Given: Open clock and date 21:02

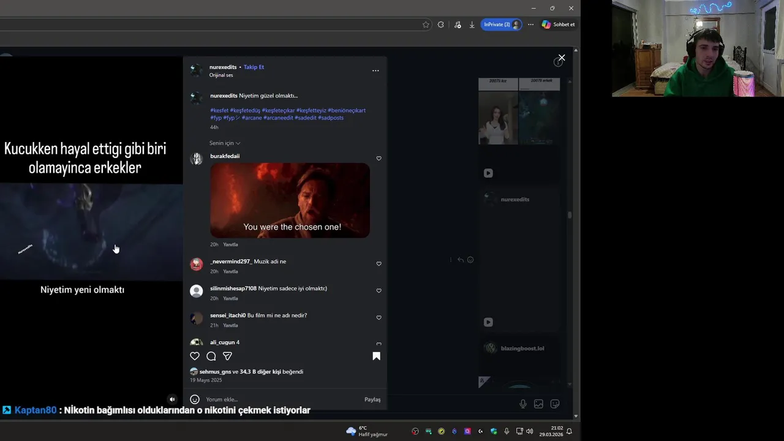Looking at the screenshot, I should (x=551, y=431).
